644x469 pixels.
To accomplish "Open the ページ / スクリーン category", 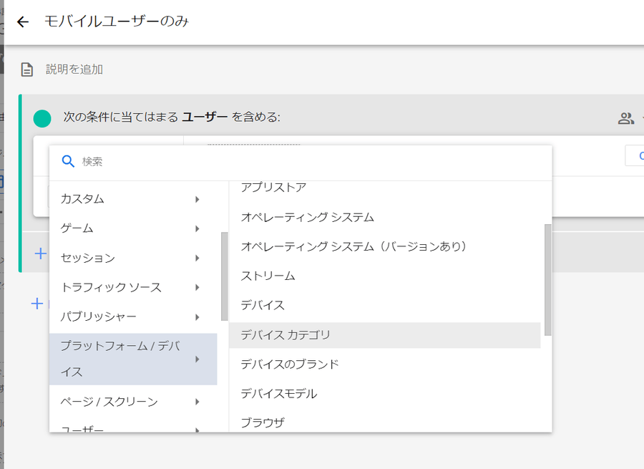I will tap(109, 402).
